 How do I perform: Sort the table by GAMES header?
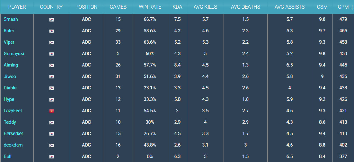[118, 7]
